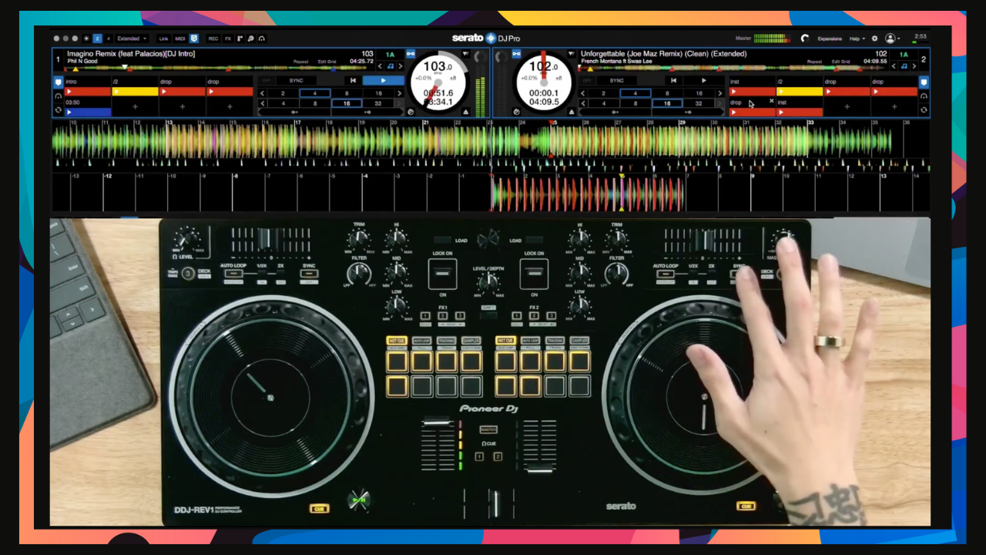The height and width of the screenshot is (555, 986).
Task: Eject the track from deck 1
Action: click(464, 112)
